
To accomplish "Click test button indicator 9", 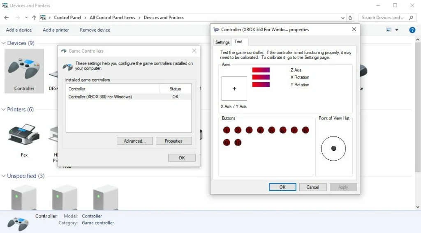I will tap(227, 142).
